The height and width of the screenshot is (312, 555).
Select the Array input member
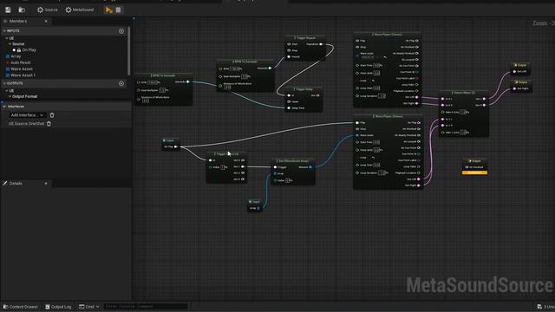[16, 56]
